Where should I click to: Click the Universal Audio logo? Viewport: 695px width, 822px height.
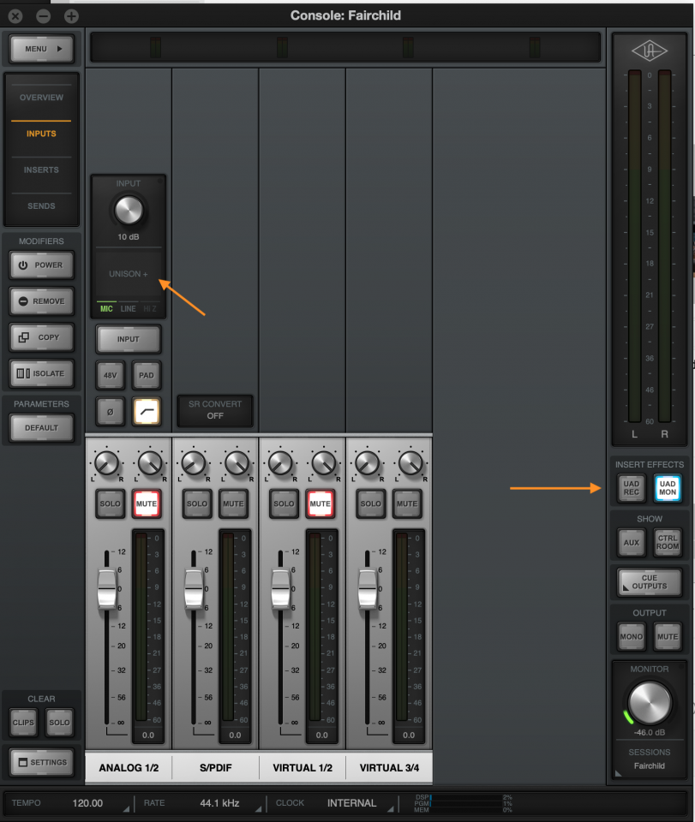pos(650,51)
